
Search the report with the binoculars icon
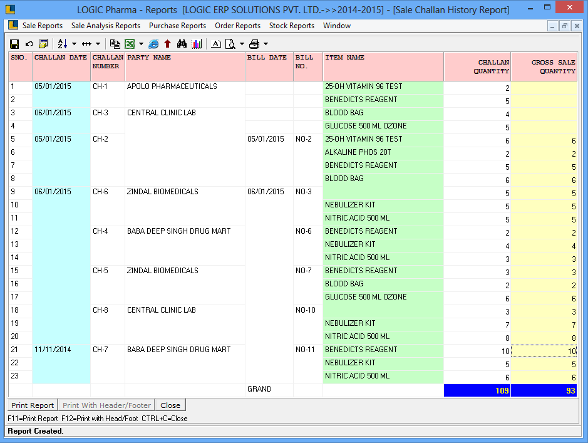point(182,44)
